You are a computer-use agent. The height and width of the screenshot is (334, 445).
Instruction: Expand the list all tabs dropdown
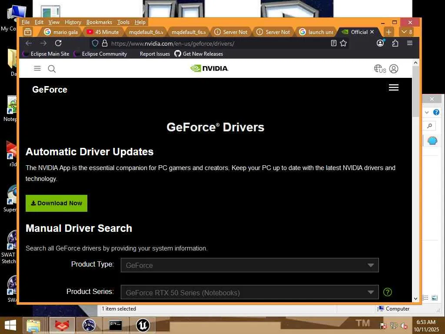(x=407, y=32)
